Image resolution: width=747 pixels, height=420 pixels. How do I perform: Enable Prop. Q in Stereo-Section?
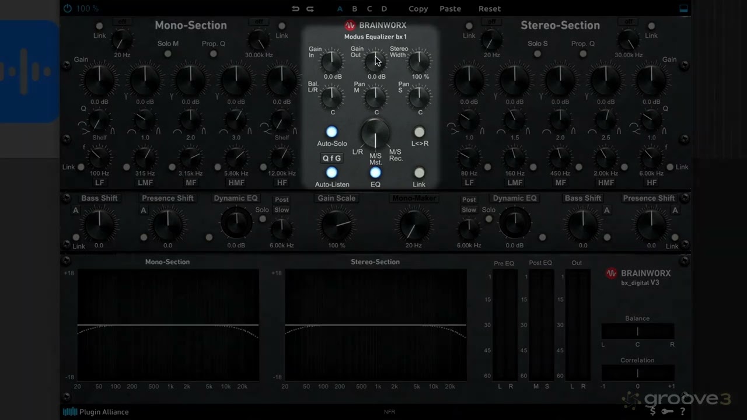coord(583,54)
